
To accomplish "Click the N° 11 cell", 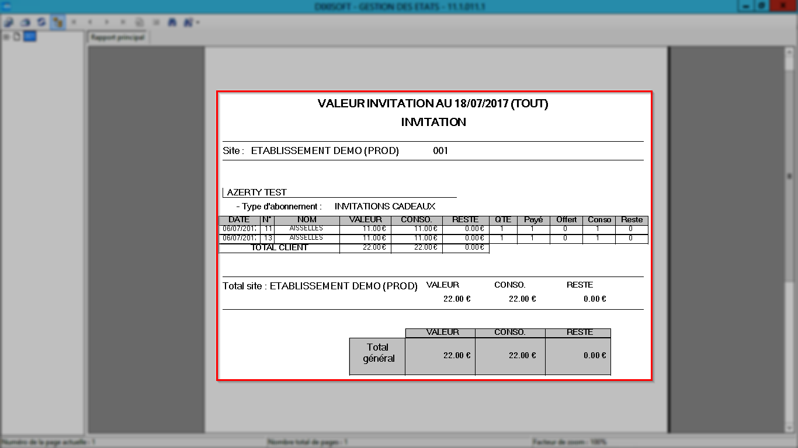I will click(268, 229).
